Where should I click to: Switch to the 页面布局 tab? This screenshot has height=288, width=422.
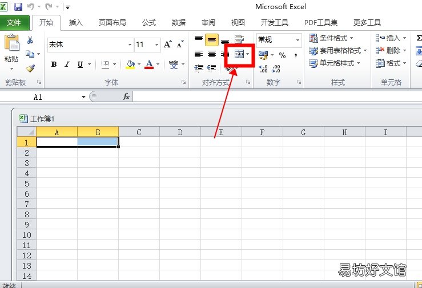point(112,23)
